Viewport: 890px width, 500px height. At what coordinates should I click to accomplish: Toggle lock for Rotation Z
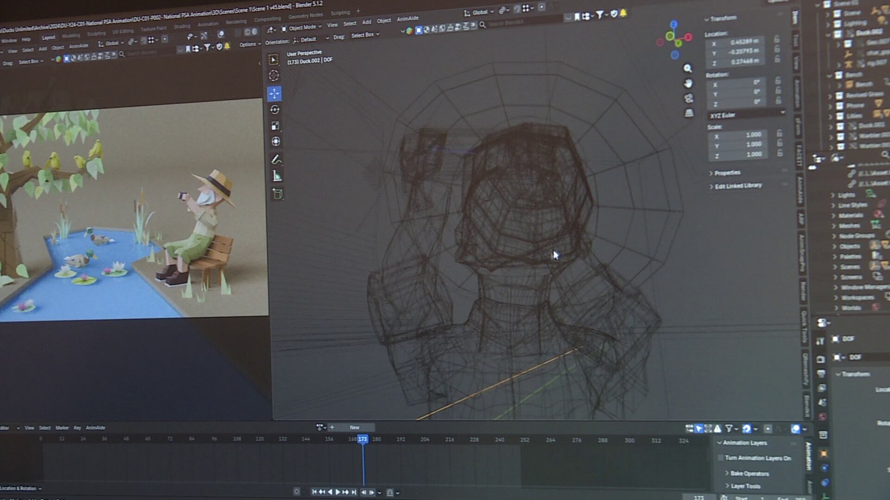(779, 100)
